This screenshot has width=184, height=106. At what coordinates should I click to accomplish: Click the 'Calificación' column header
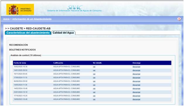[x=58, y=63]
